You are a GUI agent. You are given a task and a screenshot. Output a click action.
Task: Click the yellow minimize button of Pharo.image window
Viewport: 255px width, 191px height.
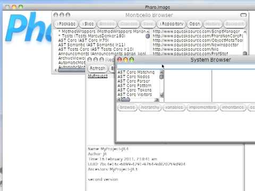pyautogui.click(x=14, y=7)
